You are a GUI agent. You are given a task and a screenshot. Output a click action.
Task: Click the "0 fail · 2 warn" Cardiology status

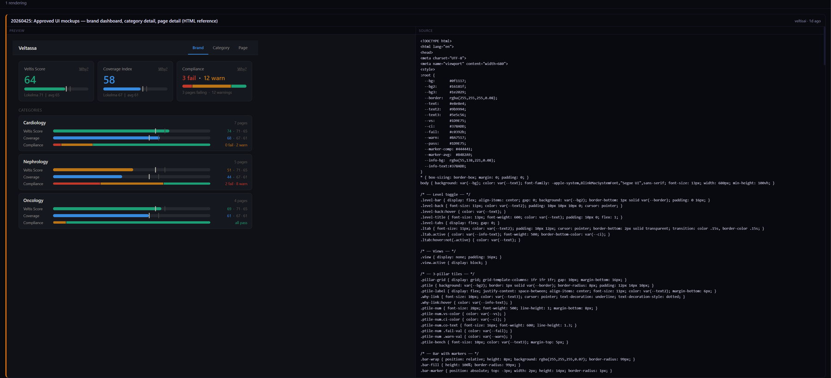pyautogui.click(x=236, y=145)
